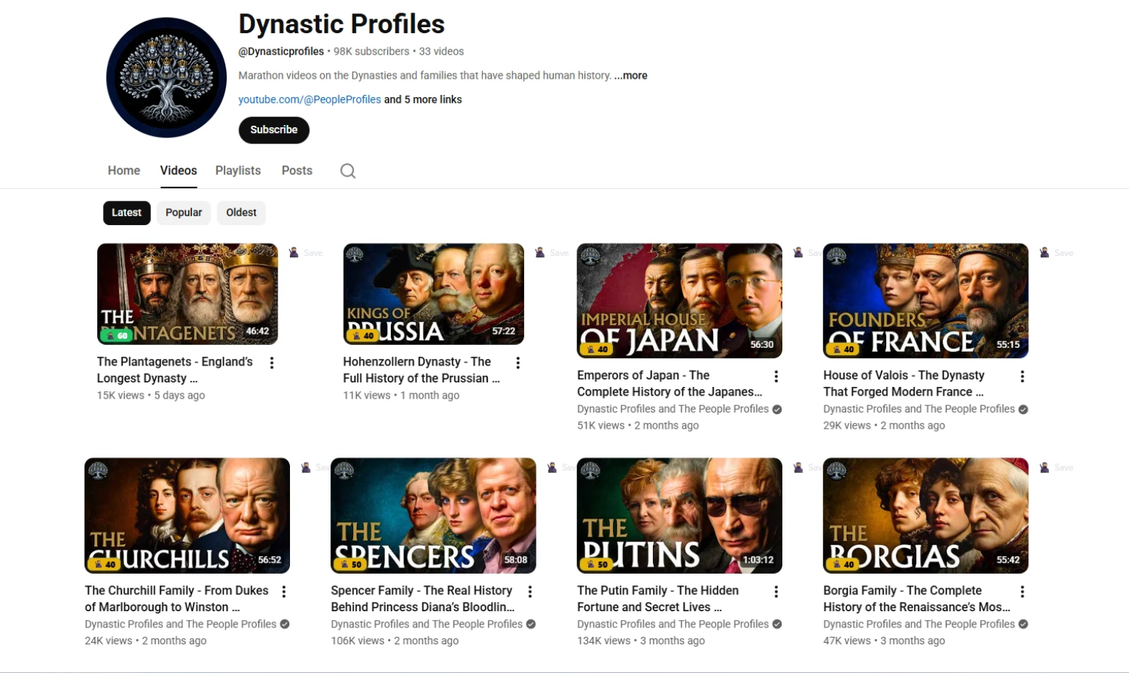Open title 'Emperors of Japan - The Complete History'
The image size is (1129, 673).
(x=670, y=383)
